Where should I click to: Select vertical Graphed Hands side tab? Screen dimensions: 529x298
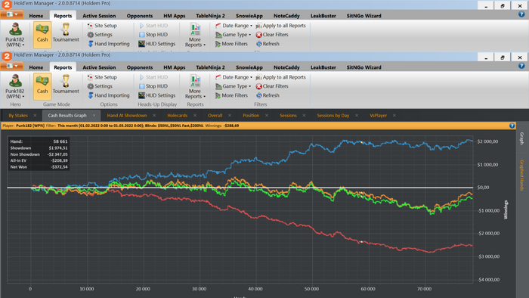point(522,175)
